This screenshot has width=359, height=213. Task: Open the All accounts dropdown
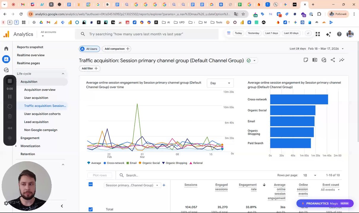coord(48,34)
